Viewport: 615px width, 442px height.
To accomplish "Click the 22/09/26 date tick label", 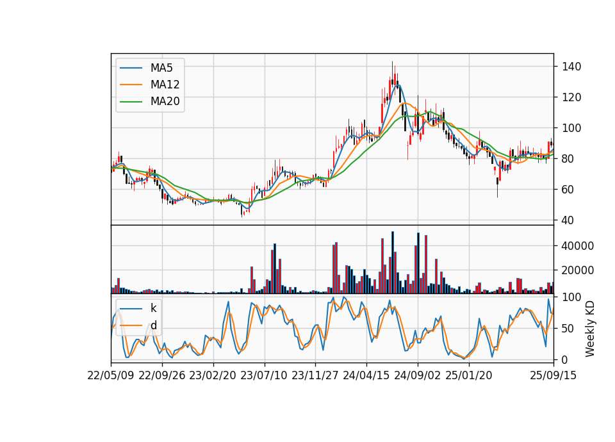I will pyautogui.click(x=162, y=375).
